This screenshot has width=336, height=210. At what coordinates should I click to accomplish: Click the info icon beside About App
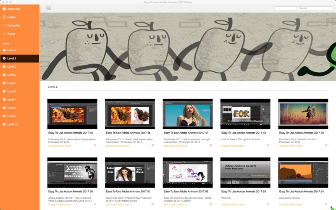click(x=4, y=9)
